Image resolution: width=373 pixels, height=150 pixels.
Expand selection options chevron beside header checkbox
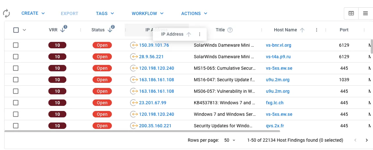24,30
